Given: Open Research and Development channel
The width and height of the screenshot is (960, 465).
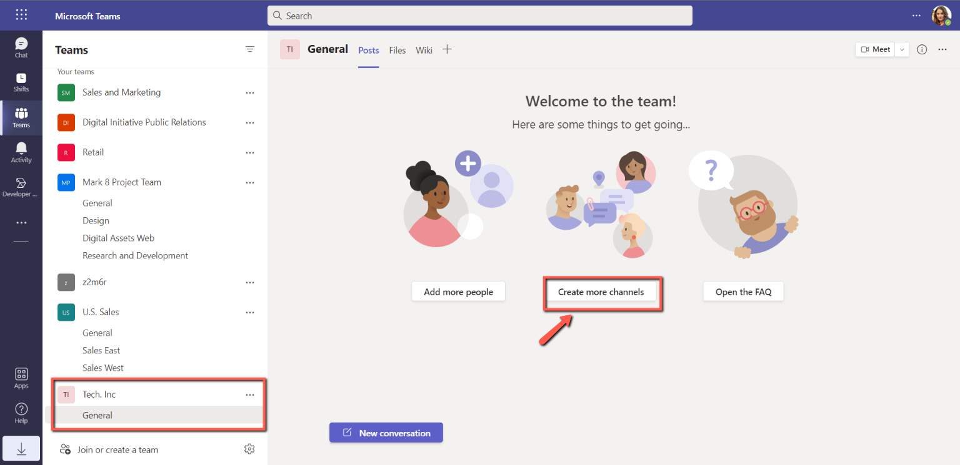Looking at the screenshot, I should tap(135, 255).
